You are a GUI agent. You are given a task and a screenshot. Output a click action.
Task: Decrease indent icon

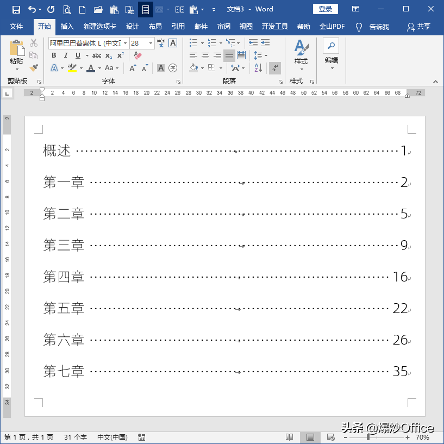coord(253,43)
